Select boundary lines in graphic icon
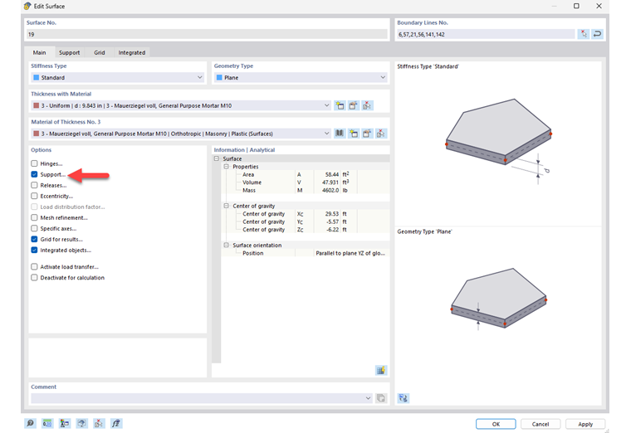The image size is (631, 433). [584, 34]
